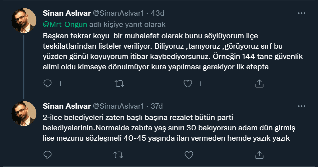
Task: Like the second tweet with heart icon
Action: point(189,155)
